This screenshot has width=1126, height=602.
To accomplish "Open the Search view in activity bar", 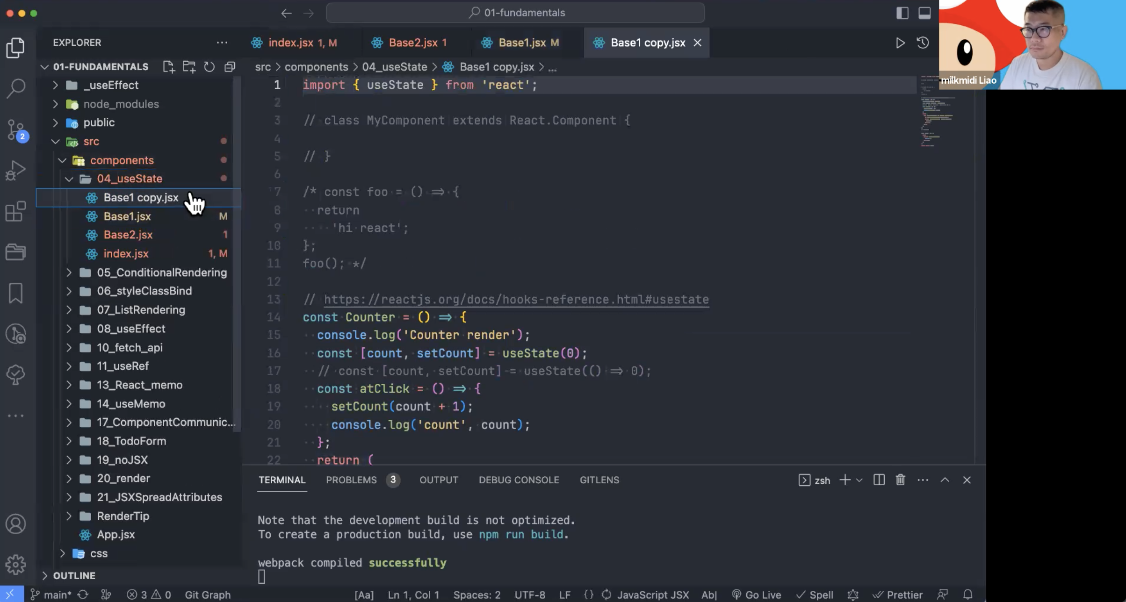I will tap(15, 88).
